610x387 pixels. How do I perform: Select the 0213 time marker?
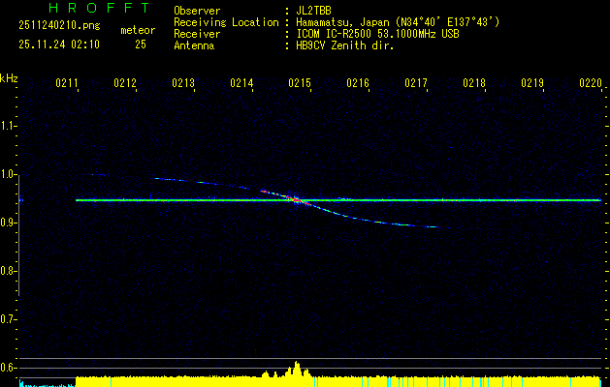click(183, 84)
